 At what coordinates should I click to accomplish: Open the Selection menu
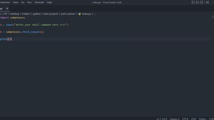5,2
